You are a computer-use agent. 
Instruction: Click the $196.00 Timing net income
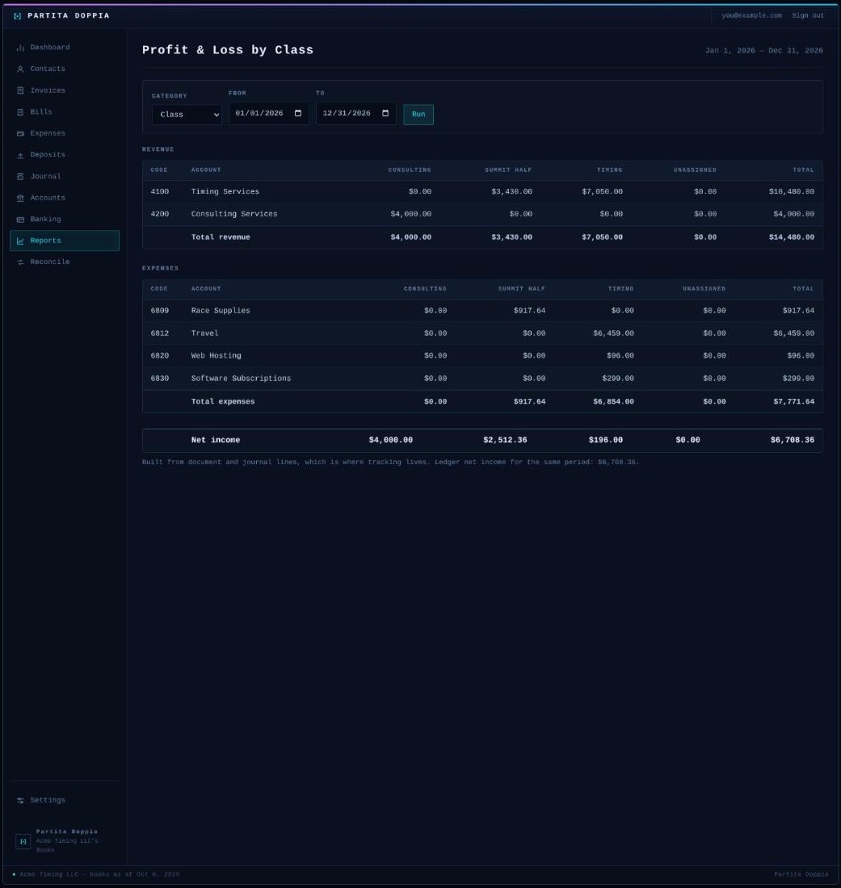click(606, 440)
